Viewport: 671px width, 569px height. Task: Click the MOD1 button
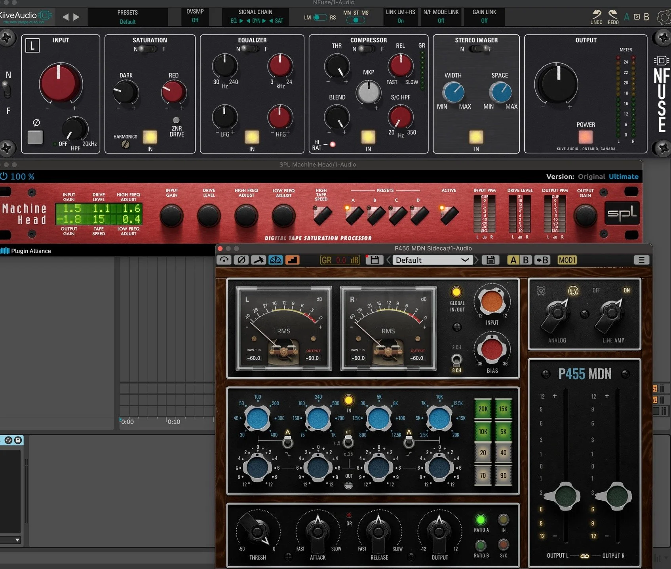pyautogui.click(x=567, y=260)
